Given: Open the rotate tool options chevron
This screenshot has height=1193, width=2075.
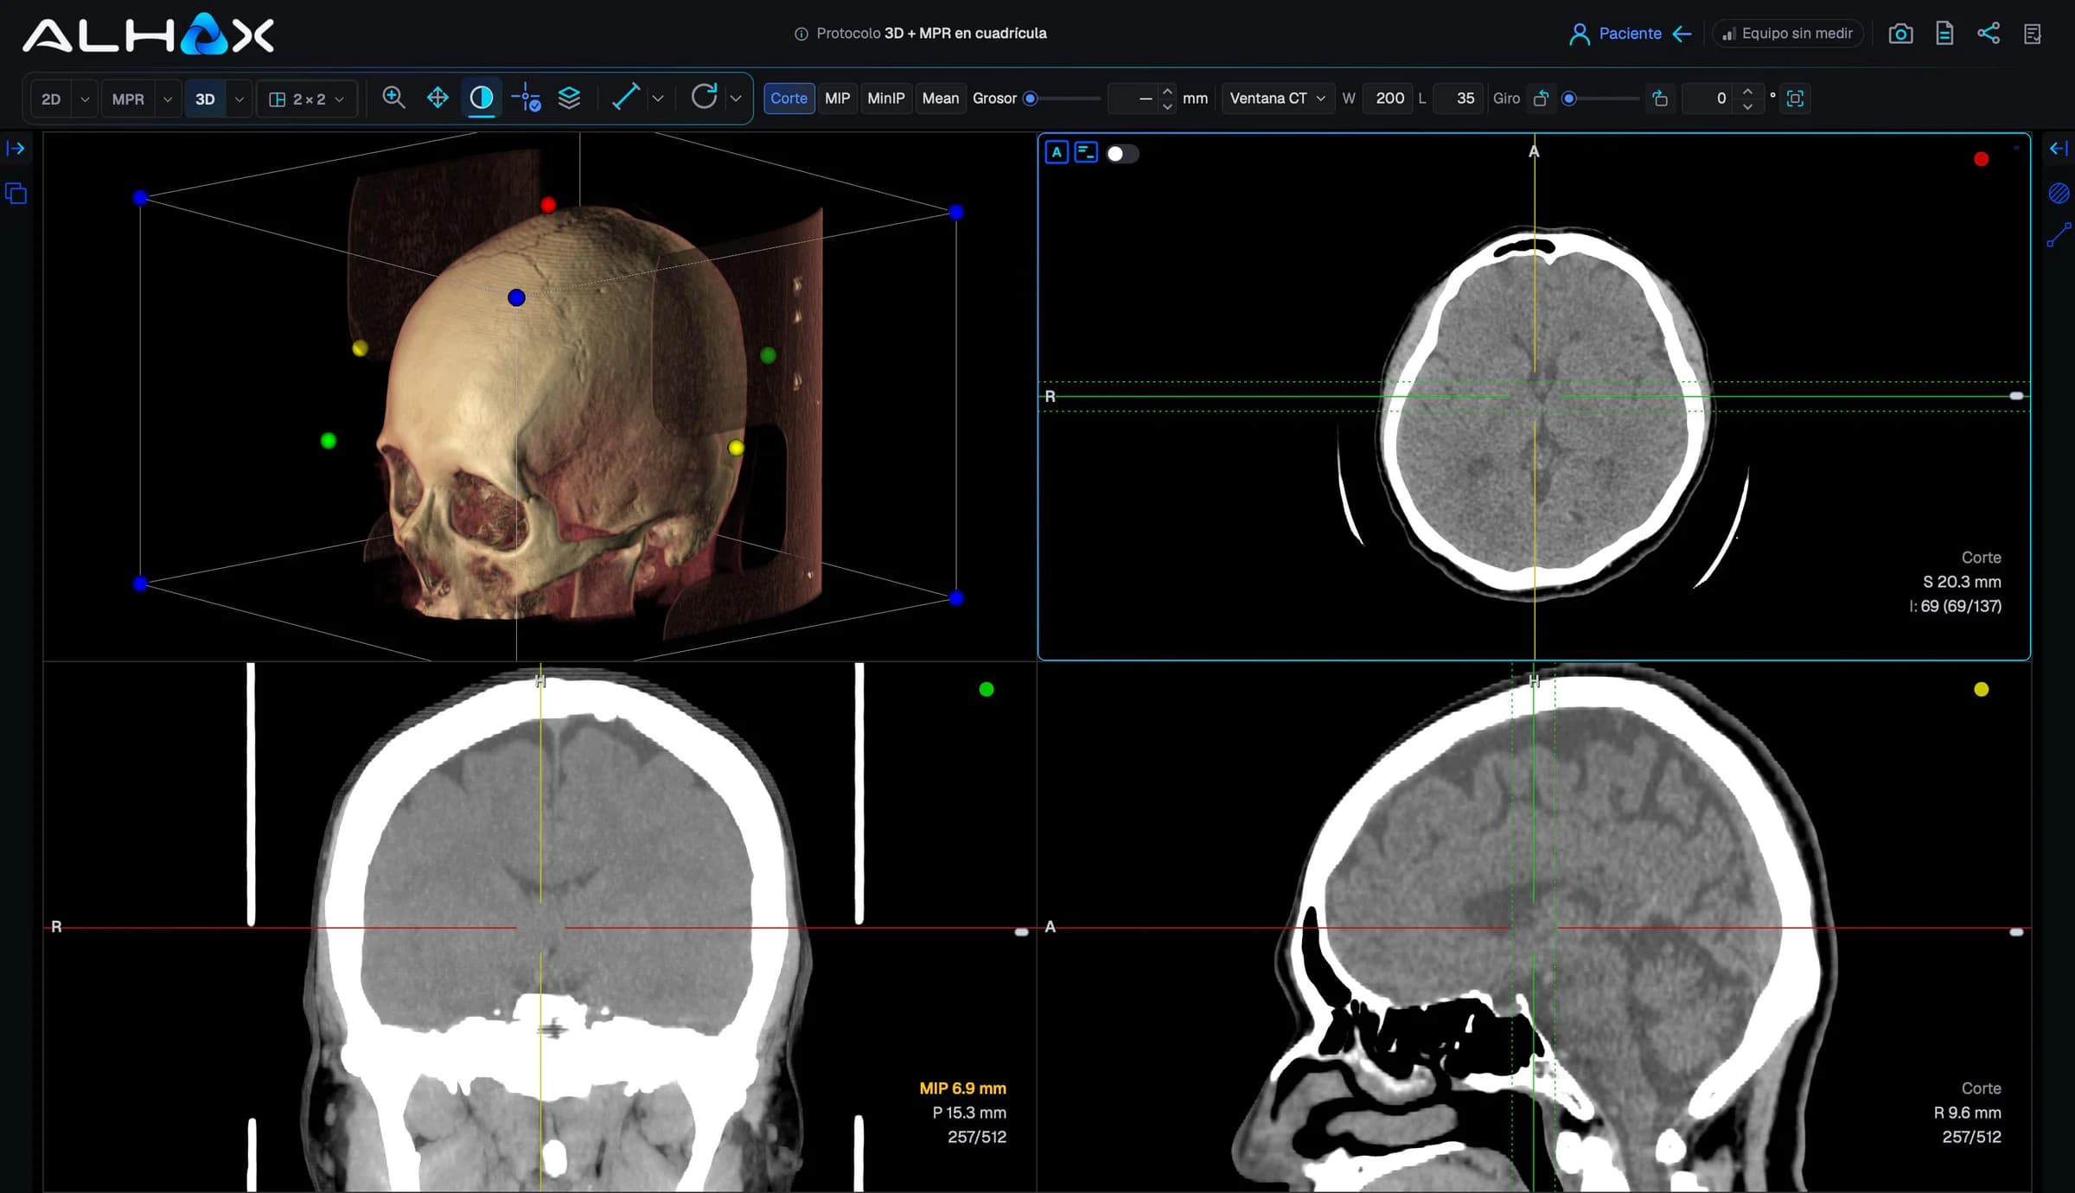Looking at the screenshot, I should (736, 99).
